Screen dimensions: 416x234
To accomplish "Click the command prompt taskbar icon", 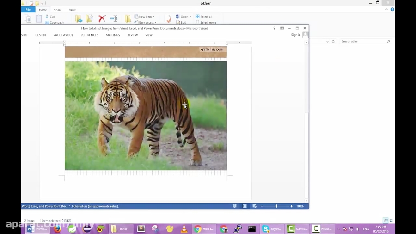I will coord(252,229).
